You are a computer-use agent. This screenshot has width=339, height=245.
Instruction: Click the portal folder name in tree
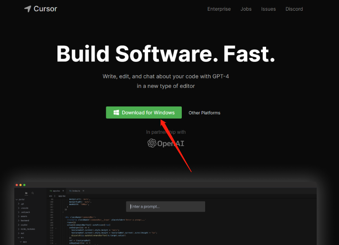[x=22, y=199]
